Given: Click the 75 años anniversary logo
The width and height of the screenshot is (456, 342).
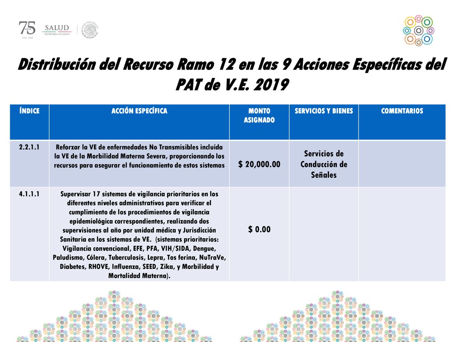Looking at the screenshot, I should [27, 30].
